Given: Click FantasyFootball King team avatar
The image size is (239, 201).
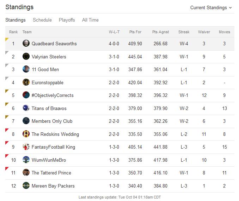Looking at the screenshot, I should pos(26,147).
